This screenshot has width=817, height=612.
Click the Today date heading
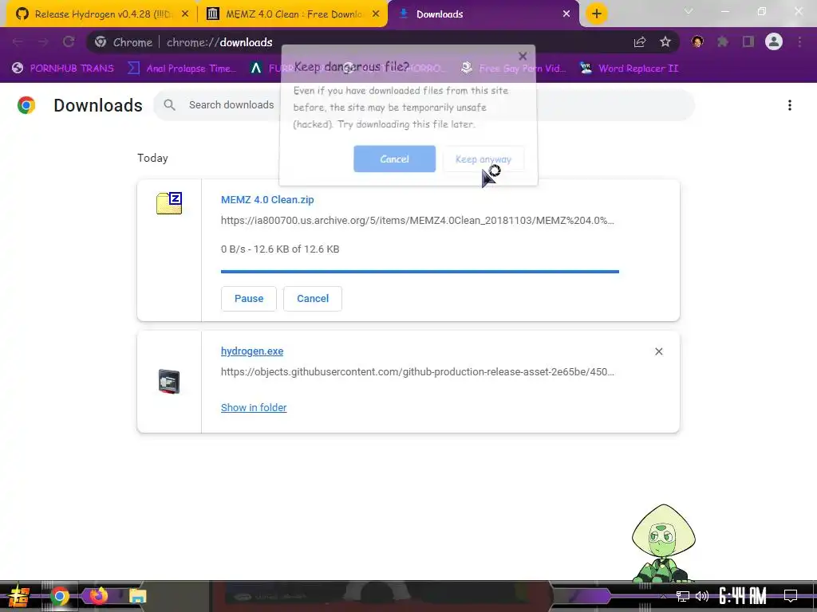click(x=152, y=159)
